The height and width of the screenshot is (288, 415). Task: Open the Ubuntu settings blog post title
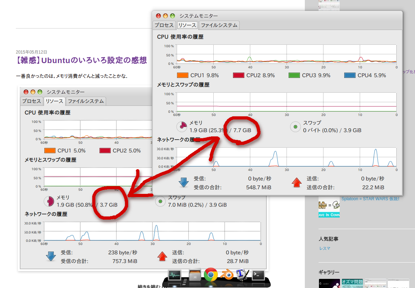pos(81,60)
